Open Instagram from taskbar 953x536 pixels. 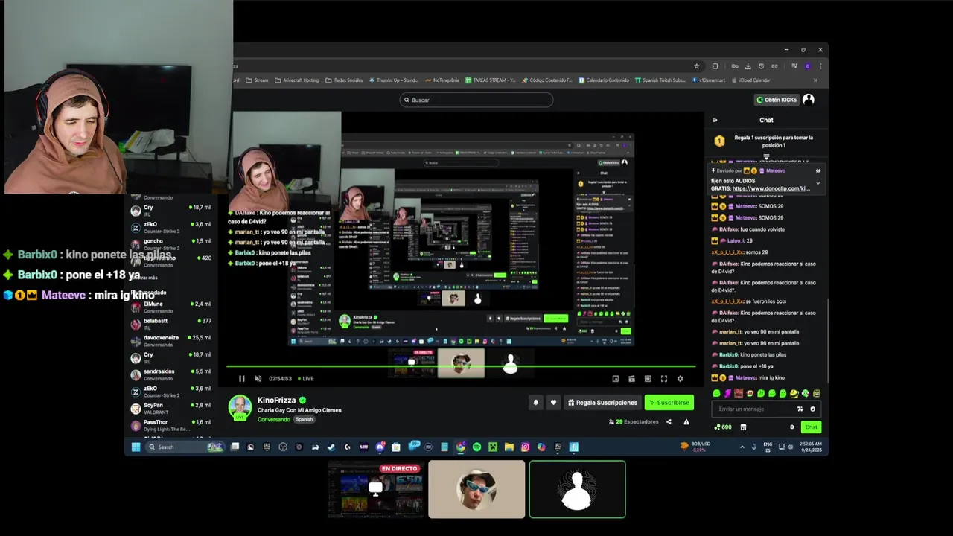click(x=525, y=447)
